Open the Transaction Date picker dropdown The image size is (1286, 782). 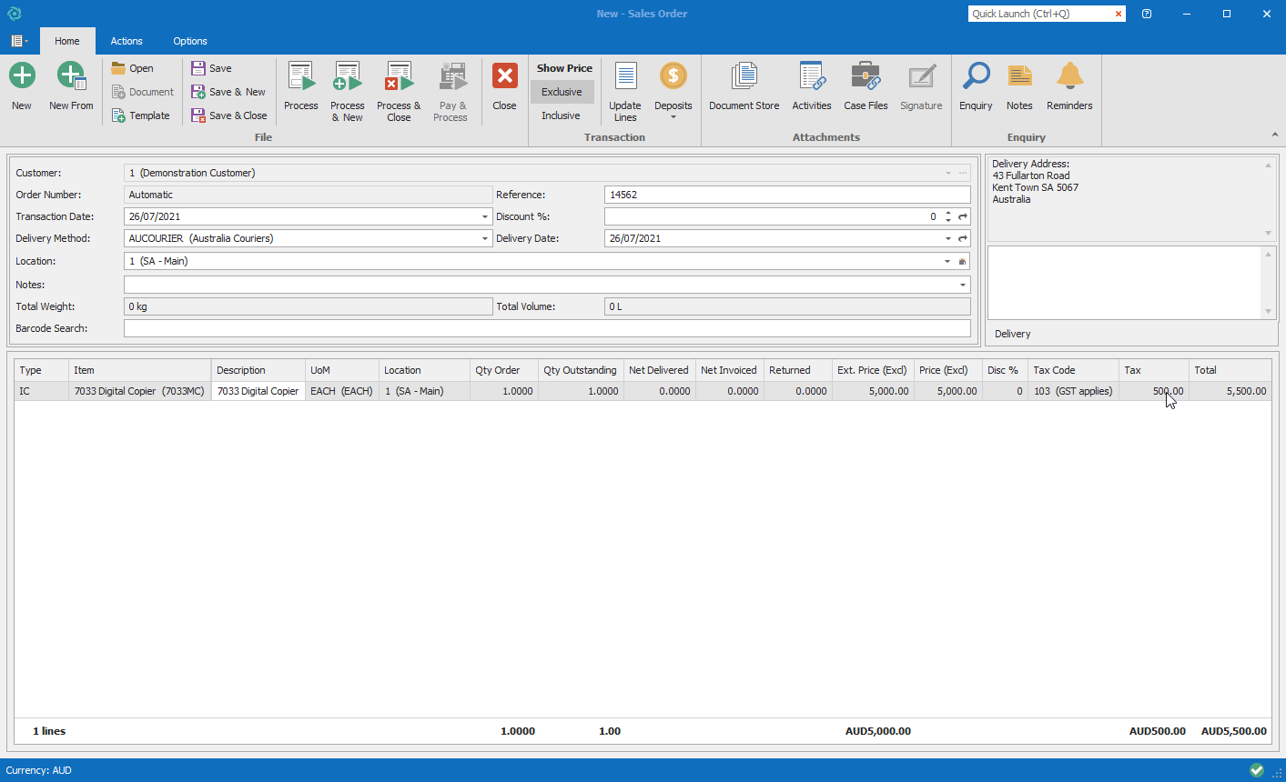pos(485,217)
